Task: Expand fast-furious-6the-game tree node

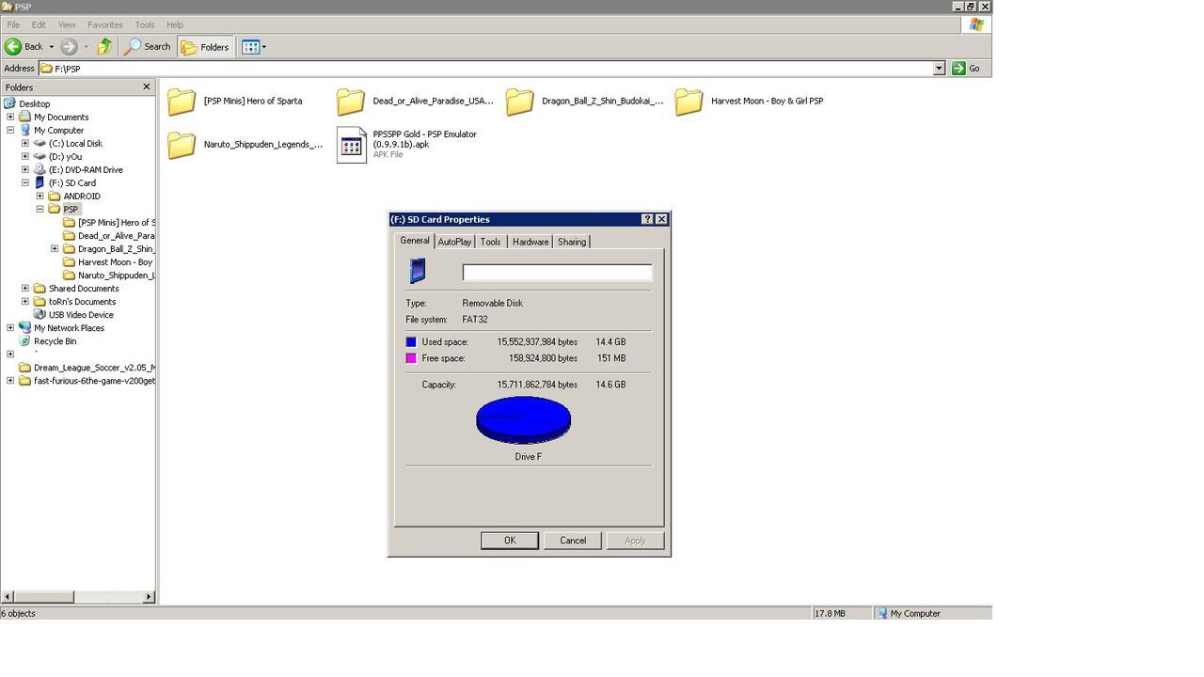Action: pos(10,381)
